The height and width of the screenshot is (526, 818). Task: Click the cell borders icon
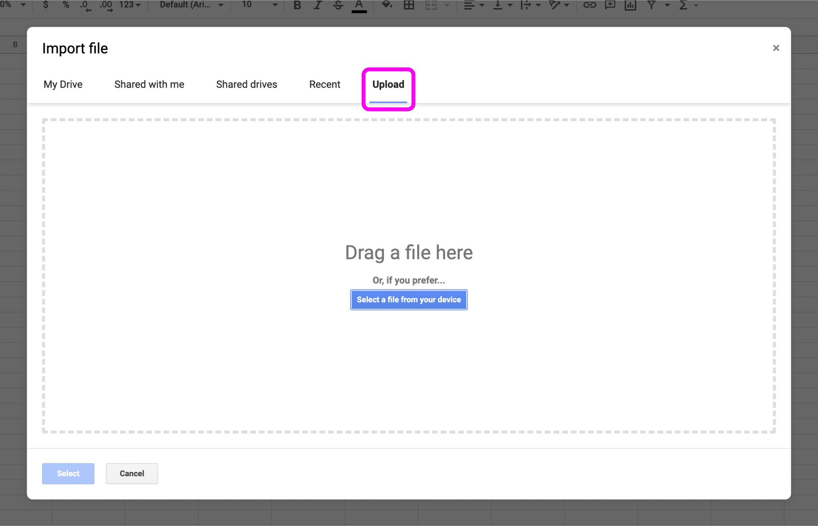pos(409,5)
